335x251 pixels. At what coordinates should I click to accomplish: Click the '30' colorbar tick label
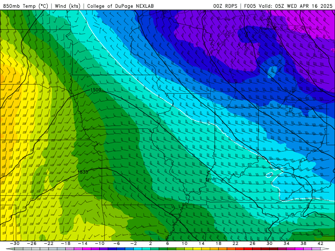pos(269,243)
